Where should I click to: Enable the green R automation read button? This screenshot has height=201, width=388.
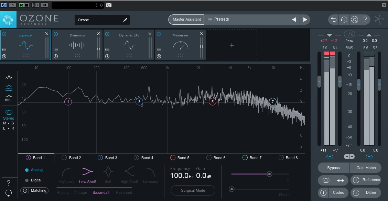point(21,5)
